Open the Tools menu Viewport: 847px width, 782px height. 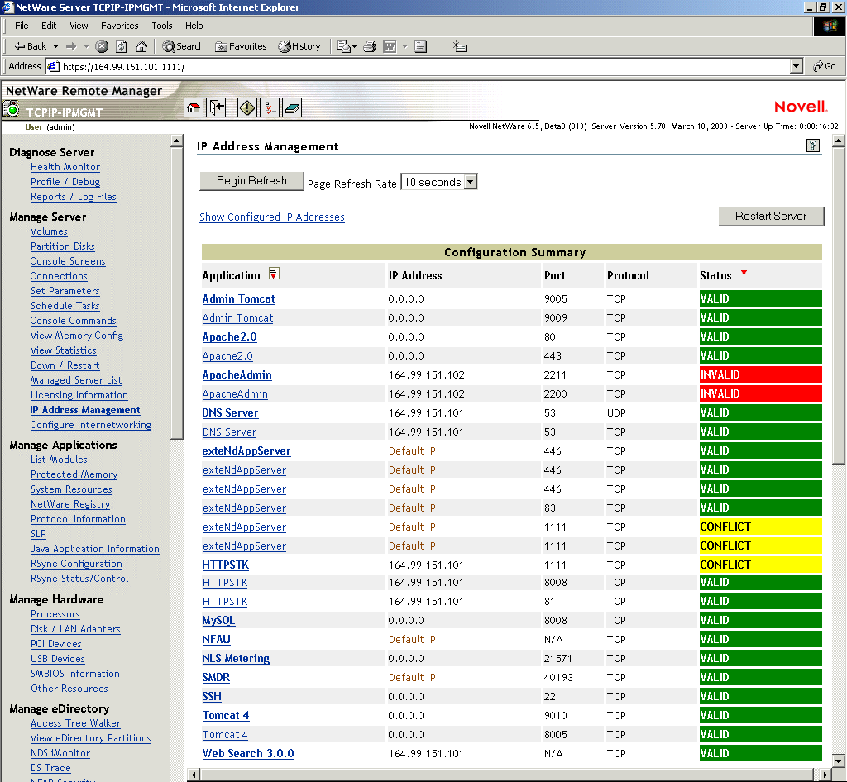coord(162,26)
